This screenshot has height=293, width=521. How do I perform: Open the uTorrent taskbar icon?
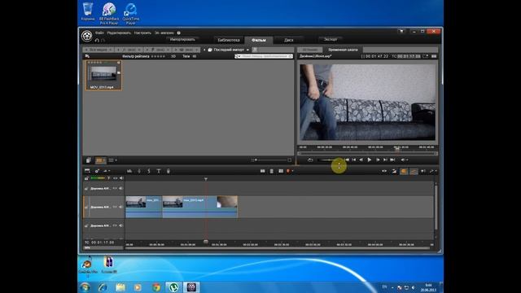tap(173, 287)
